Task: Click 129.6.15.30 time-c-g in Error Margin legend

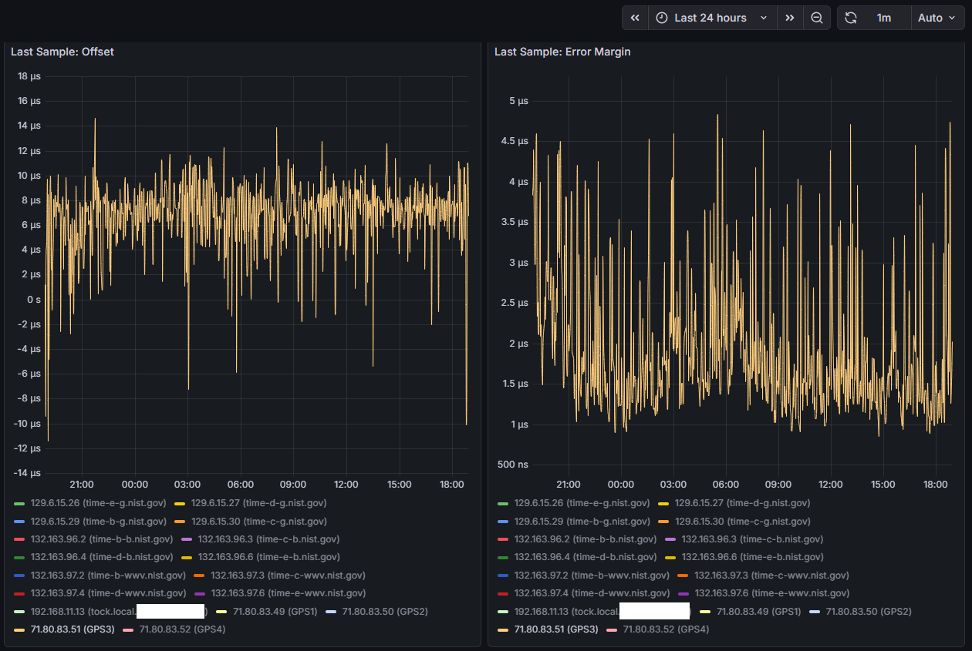Action: pyautogui.click(x=742, y=522)
